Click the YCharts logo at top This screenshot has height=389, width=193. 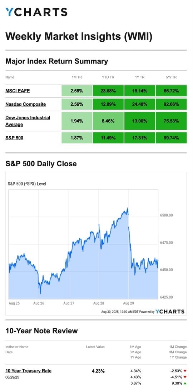pyautogui.click(x=36, y=12)
